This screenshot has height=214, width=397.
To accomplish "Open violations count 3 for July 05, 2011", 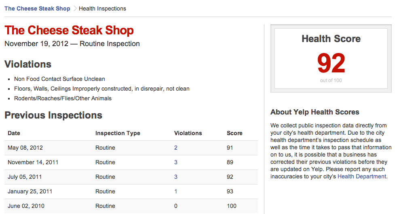I will click(176, 177).
